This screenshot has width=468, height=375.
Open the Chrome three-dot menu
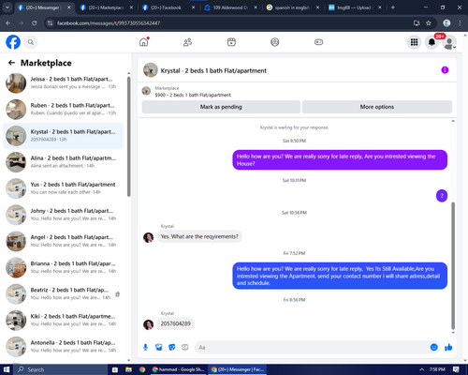tap(460, 22)
